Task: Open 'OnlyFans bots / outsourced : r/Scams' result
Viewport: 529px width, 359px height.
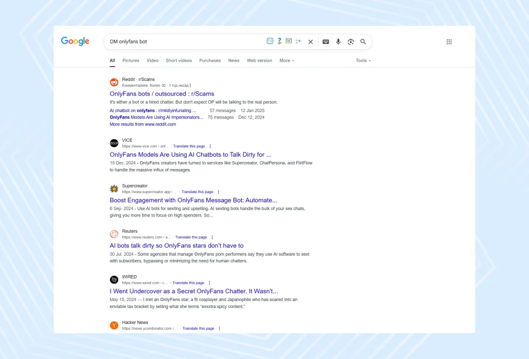Action: [x=162, y=94]
